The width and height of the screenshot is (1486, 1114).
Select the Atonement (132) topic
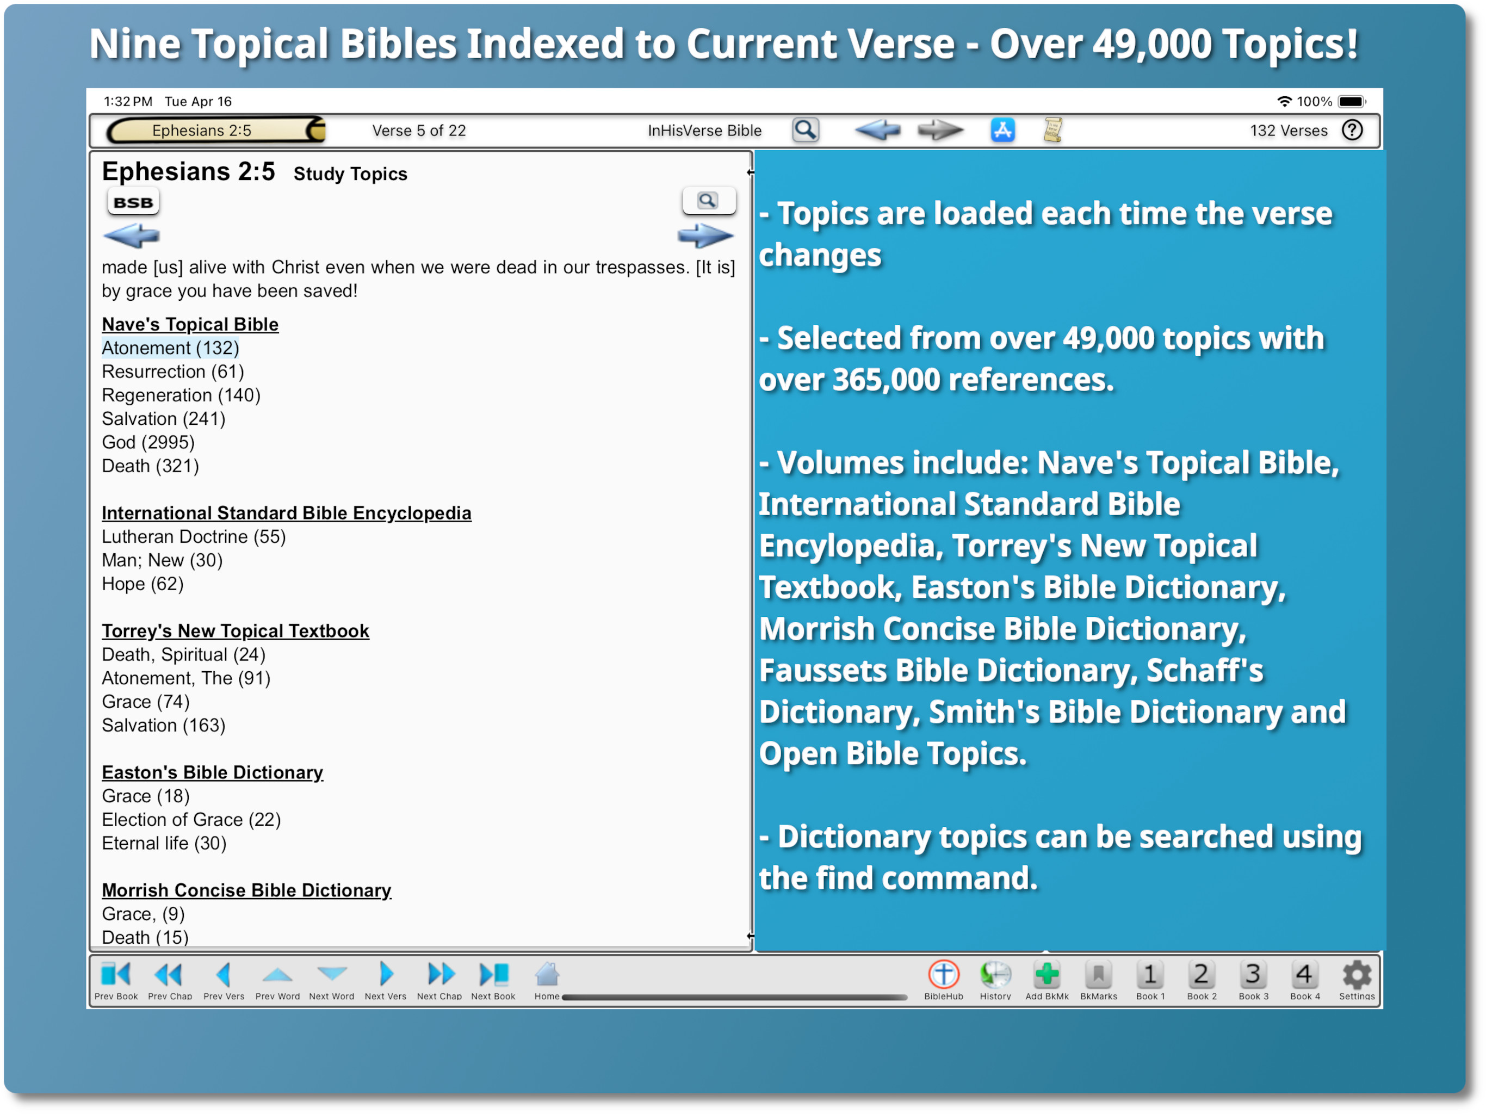tap(171, 348)
